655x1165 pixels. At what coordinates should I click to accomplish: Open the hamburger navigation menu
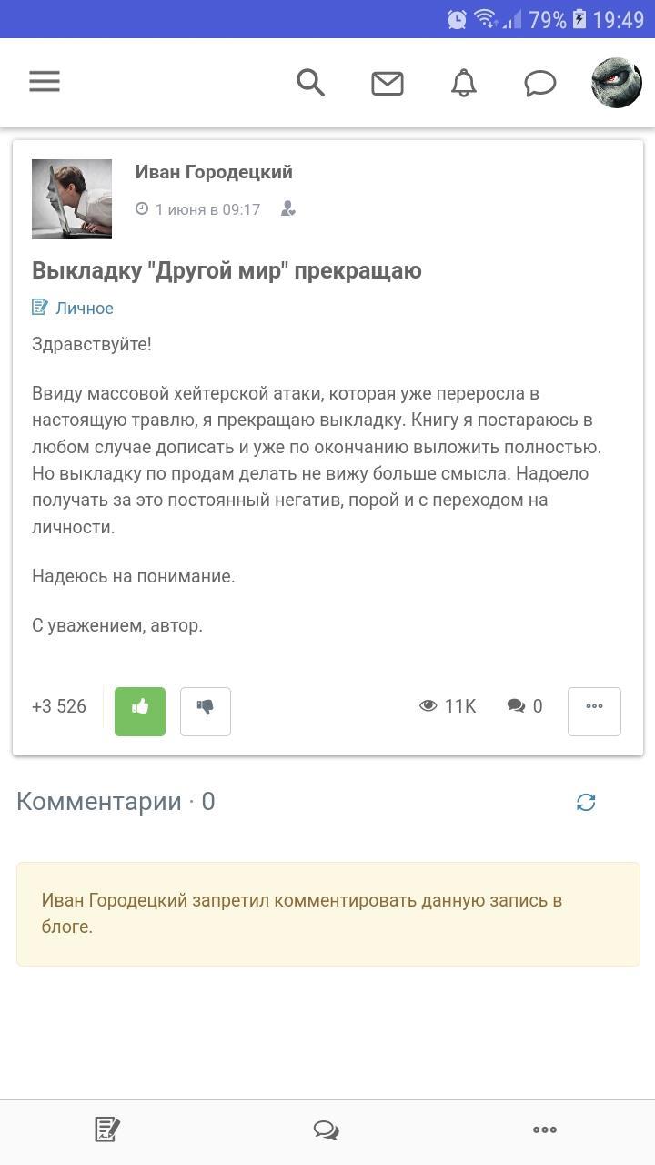44,82
